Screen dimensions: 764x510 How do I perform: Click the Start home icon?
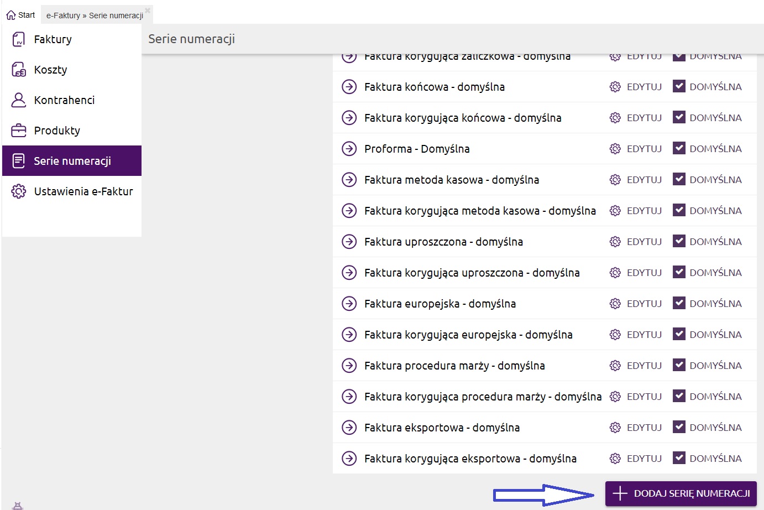[x=11, y=15]
